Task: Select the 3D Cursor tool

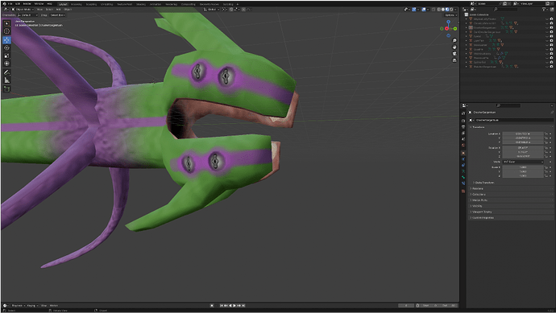Action: (6, 31)
